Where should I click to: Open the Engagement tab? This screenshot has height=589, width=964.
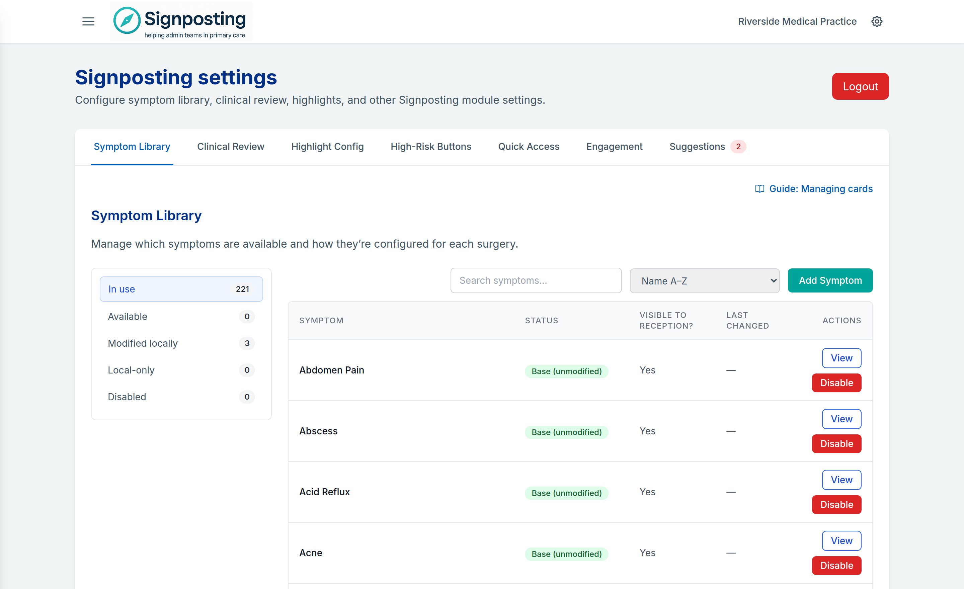pos(614,147)
